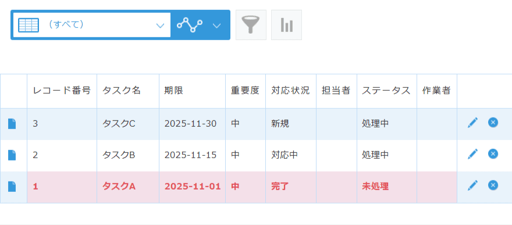Open record details for タスクC row
512x225 pixels.
tap(12, 124)
